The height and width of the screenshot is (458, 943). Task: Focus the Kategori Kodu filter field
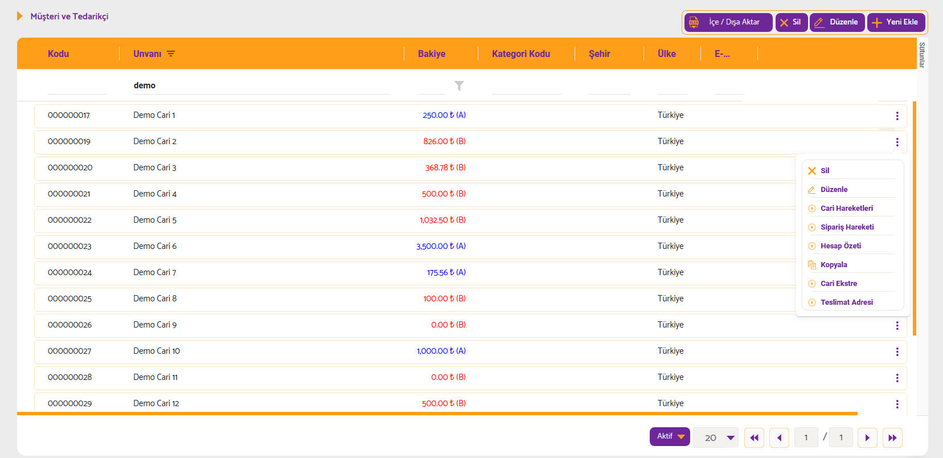(527, 85)
